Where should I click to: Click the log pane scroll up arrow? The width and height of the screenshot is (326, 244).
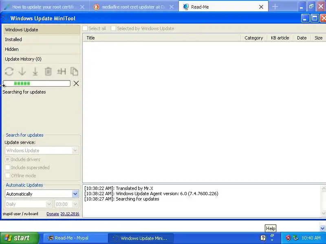324,188
